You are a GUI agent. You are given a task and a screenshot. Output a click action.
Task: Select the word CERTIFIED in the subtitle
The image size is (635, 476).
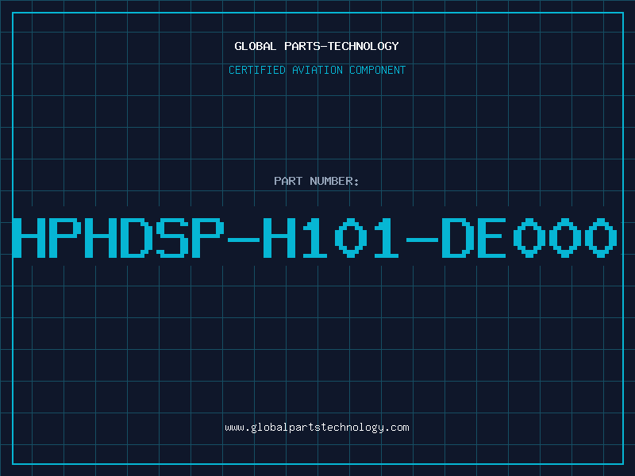tap(257, 70)
